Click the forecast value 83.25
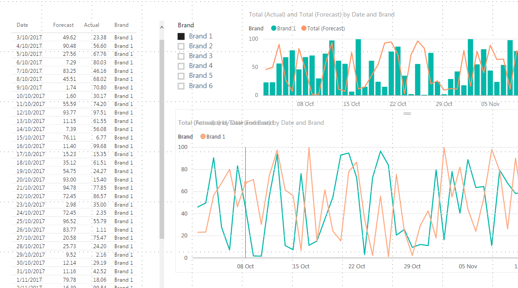This screenshot has height=288, width=518. (x=69, y=71)
